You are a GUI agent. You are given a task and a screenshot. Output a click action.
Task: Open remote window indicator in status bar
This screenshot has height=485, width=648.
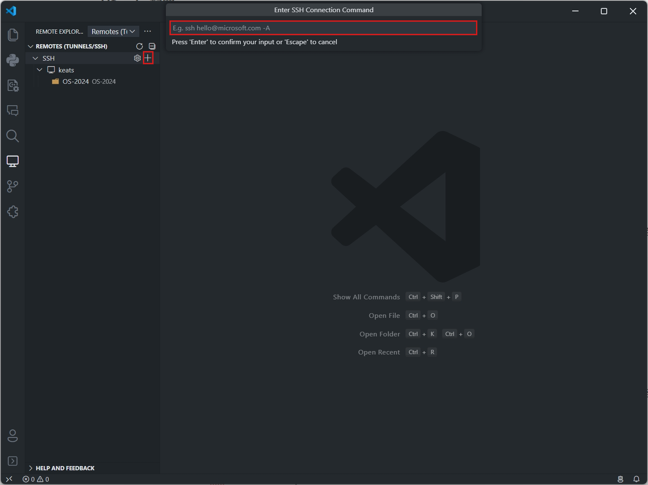(9, 479)
